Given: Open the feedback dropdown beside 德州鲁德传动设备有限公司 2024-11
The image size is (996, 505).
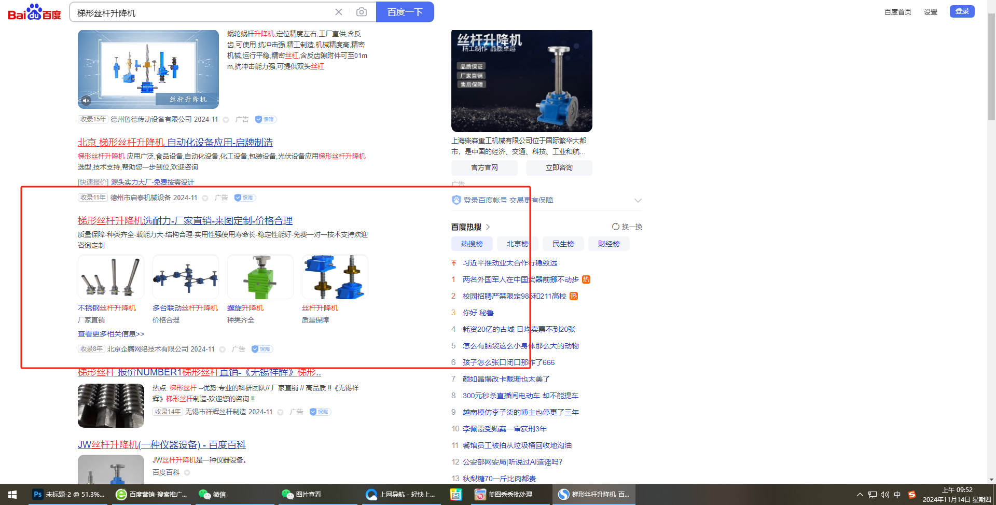Looking at the screenshot, I should click(226, 120).
